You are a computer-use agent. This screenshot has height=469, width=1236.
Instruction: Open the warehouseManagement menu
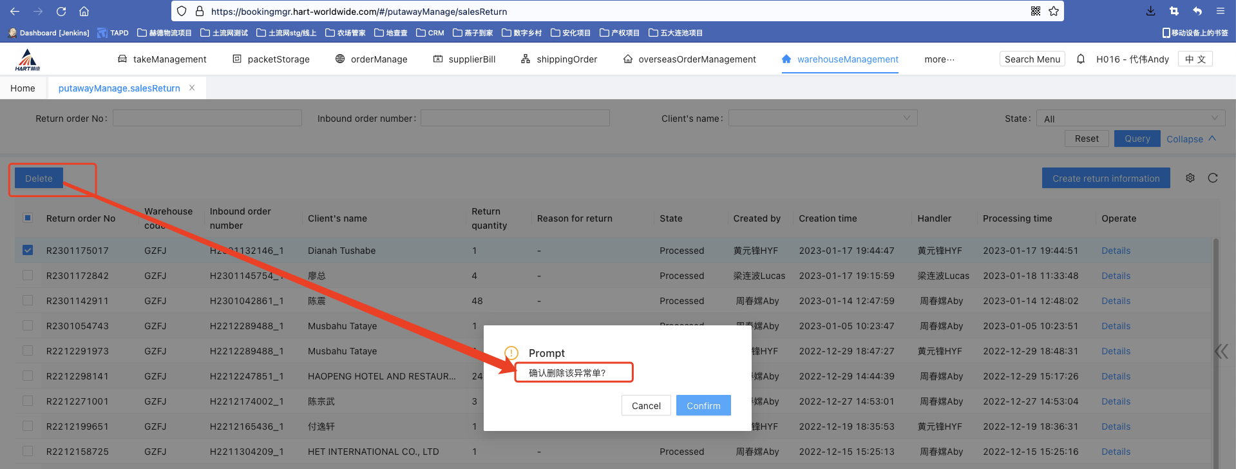coord(840,59)
